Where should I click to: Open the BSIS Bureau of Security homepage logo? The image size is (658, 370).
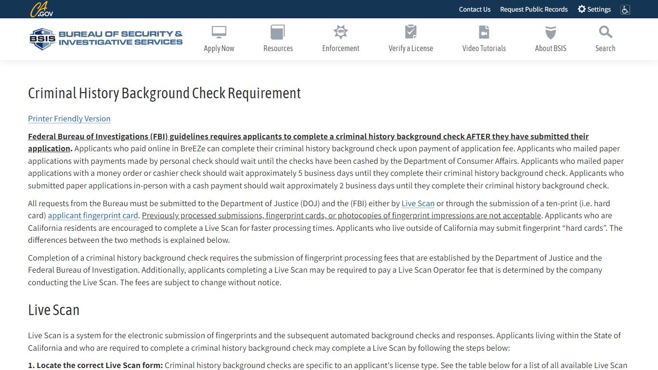pyautogui.click(x=105, y=39)
